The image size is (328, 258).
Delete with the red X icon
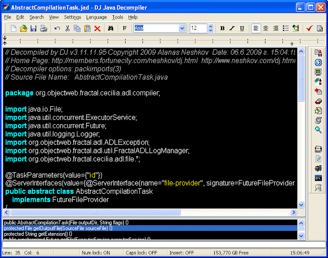(x=97, y=28)
